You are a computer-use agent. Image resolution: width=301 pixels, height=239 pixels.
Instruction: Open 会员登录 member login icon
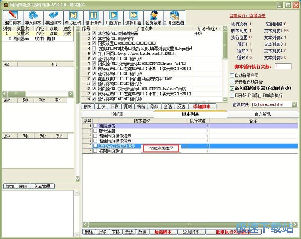click(x=154, y=18)
